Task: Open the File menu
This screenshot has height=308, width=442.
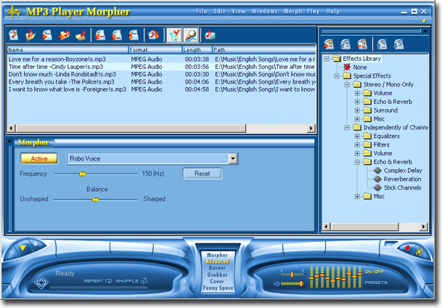Action: 202,12
